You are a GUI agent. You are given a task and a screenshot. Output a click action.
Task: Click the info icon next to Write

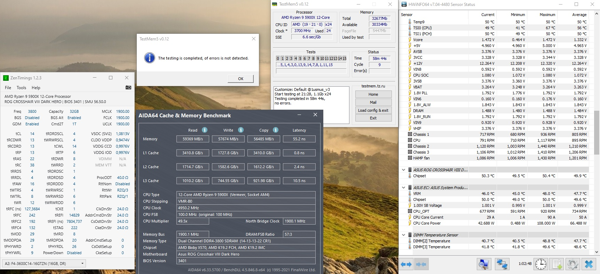pyautogui.click(x=241, y=130)
